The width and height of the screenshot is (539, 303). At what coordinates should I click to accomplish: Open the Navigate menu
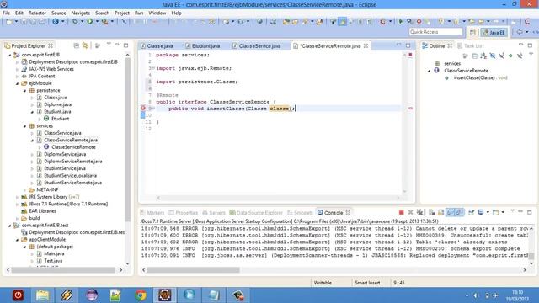(x=81, y=13)
